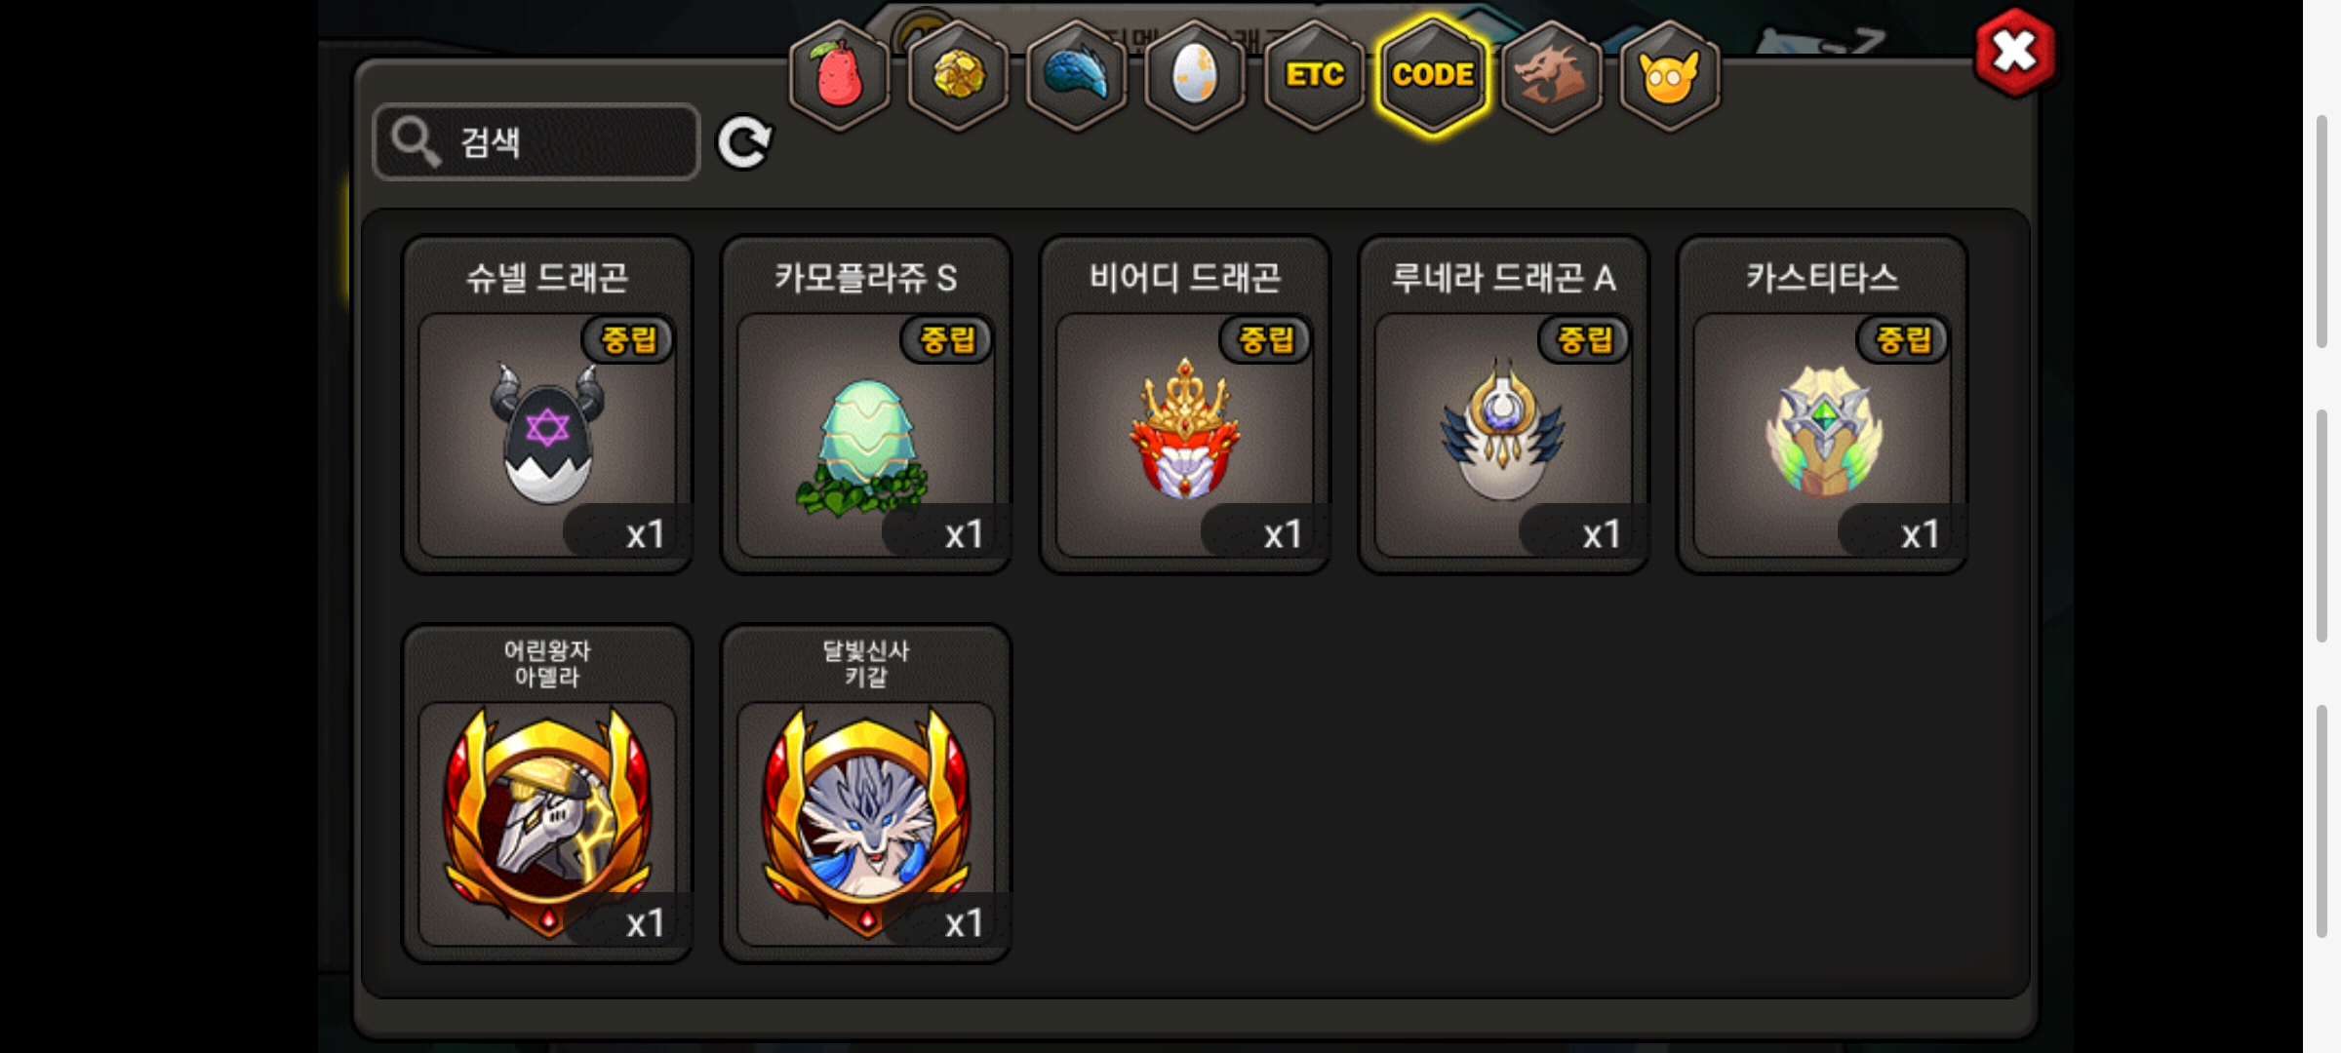Select the 달빛신사 키갈 emblem item

coord(866,794)
